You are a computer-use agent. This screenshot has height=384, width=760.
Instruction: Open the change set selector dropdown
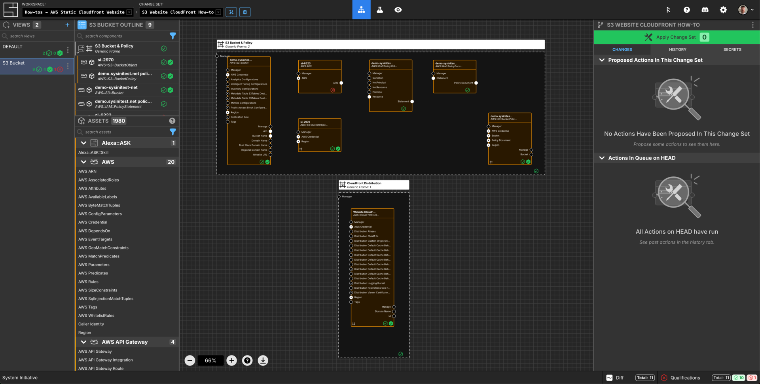[181, 12]
